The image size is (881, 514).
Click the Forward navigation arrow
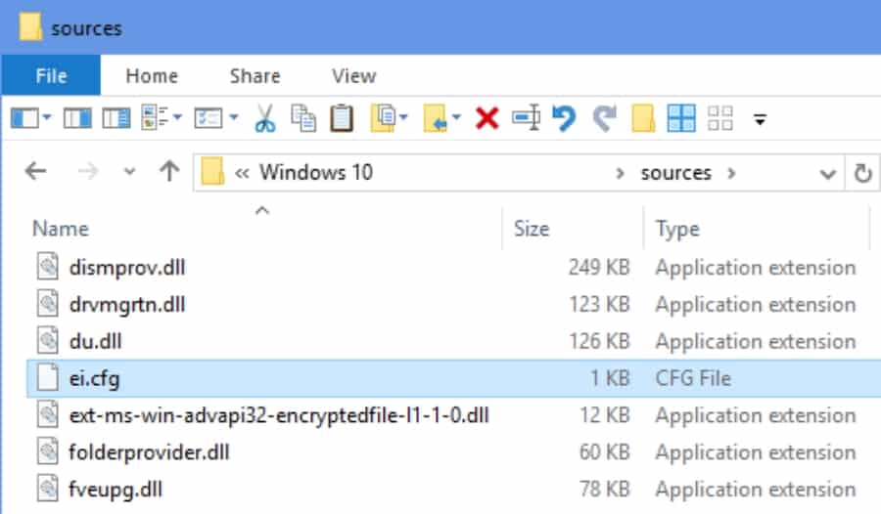click(x=88, y=171)
